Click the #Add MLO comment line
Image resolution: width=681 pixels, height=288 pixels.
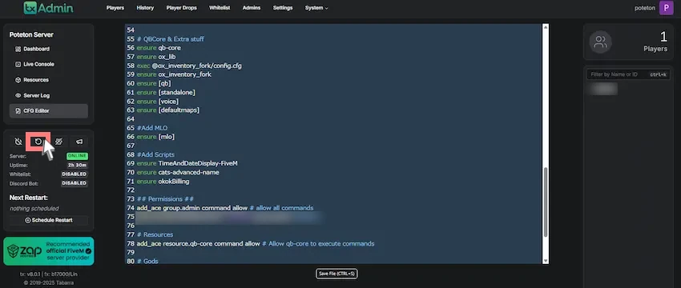tap(152, 128)
